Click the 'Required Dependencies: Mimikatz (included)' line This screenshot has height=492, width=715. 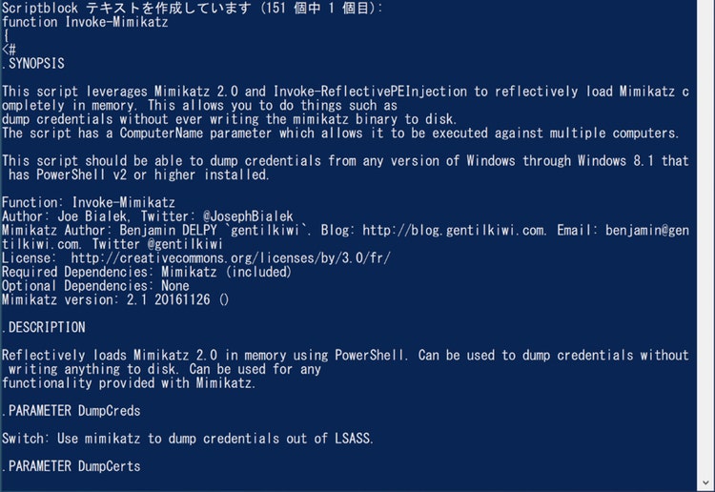[x=147, y=272]
